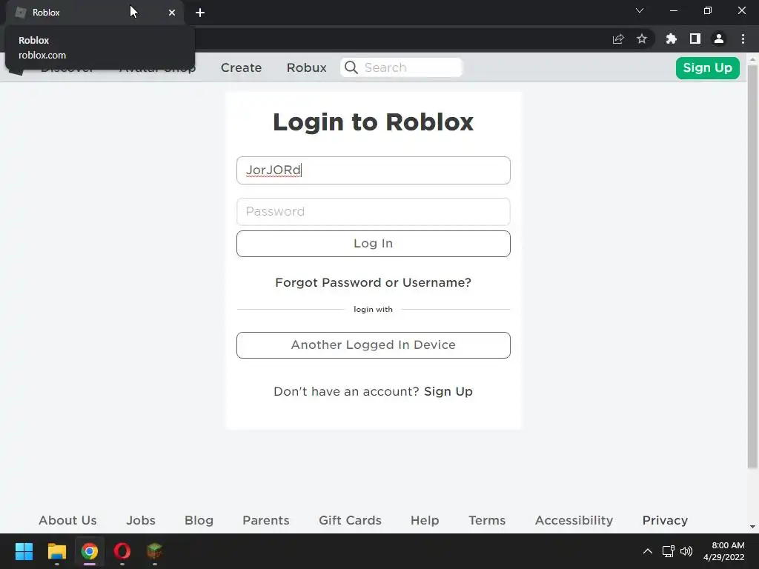
Task: Open the tab search chevron
Action: tap(640, 10)
